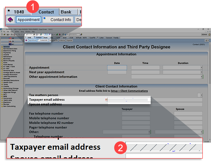The width and height of the screenshot is (211, 163).
Task: Open the Setup menu
Action: tap(22, 32)
